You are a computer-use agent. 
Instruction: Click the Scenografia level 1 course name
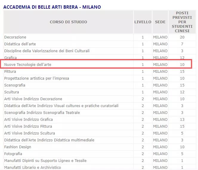[15, 85]
